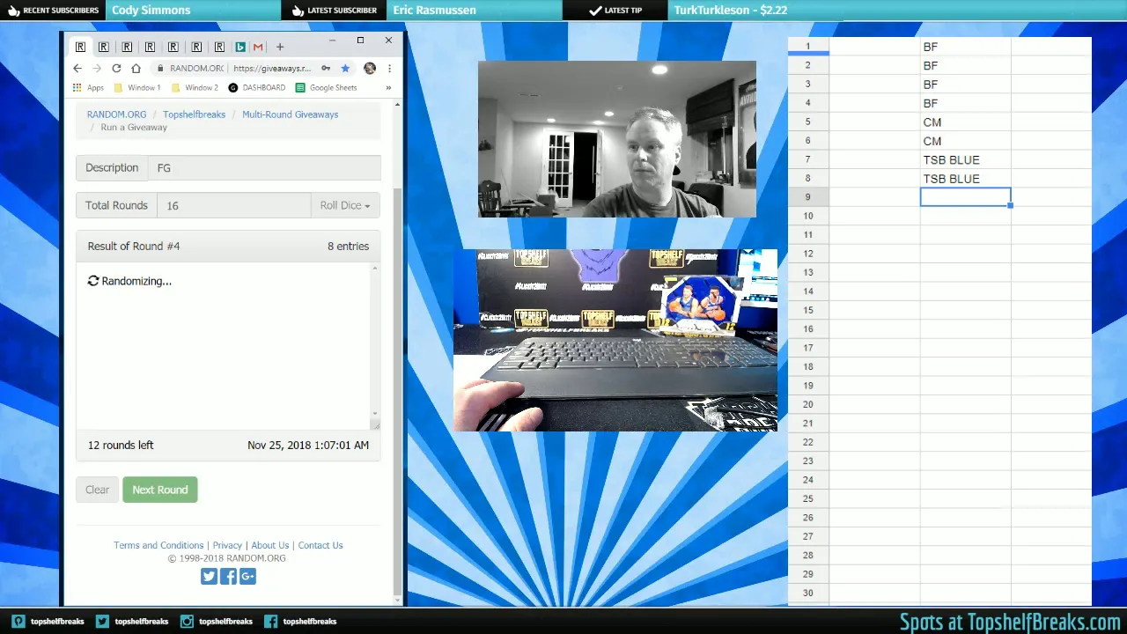Open Terms and Conditions link

pyautogui.click(x=158, y=545)
